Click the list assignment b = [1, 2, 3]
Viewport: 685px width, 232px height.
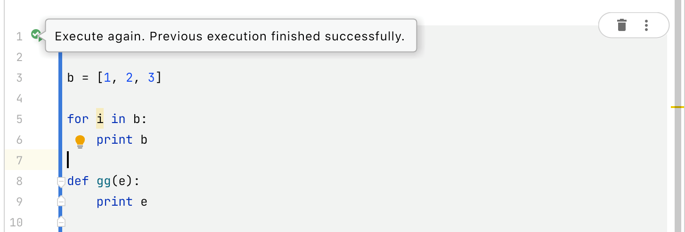[x=114, y=78]
